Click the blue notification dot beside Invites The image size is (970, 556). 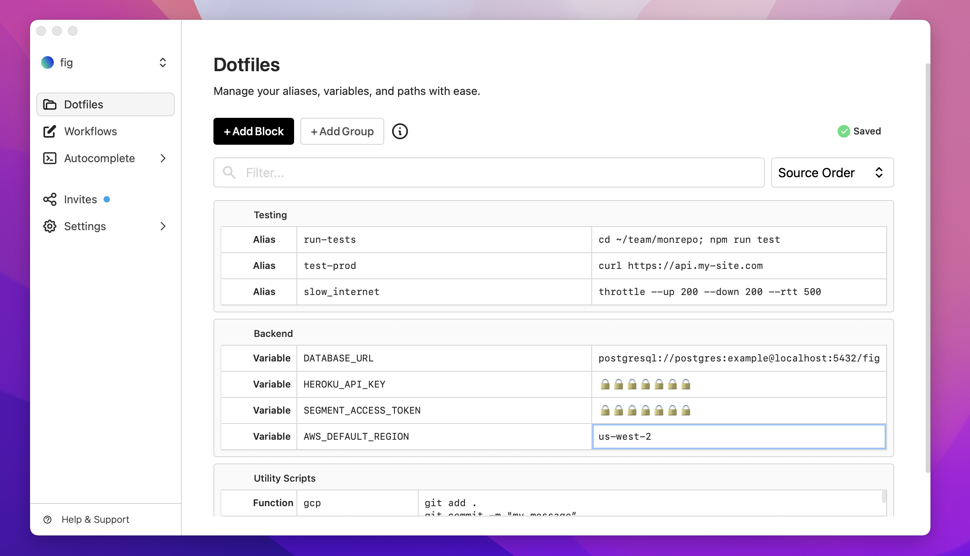107,199
